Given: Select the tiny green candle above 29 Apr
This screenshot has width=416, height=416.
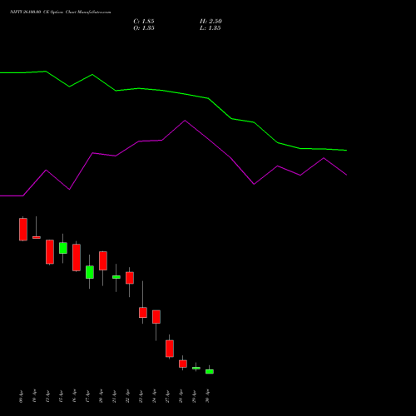Looking at the screenshot, I should [x=196, y=368].
